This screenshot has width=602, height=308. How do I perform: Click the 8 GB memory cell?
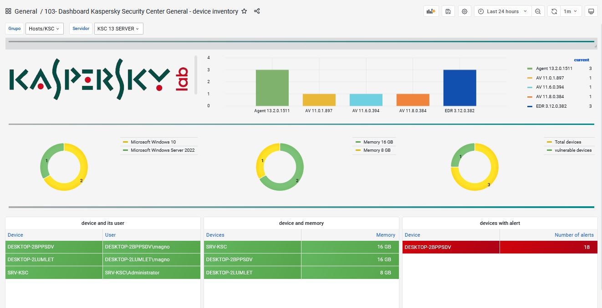click(350, 273)
